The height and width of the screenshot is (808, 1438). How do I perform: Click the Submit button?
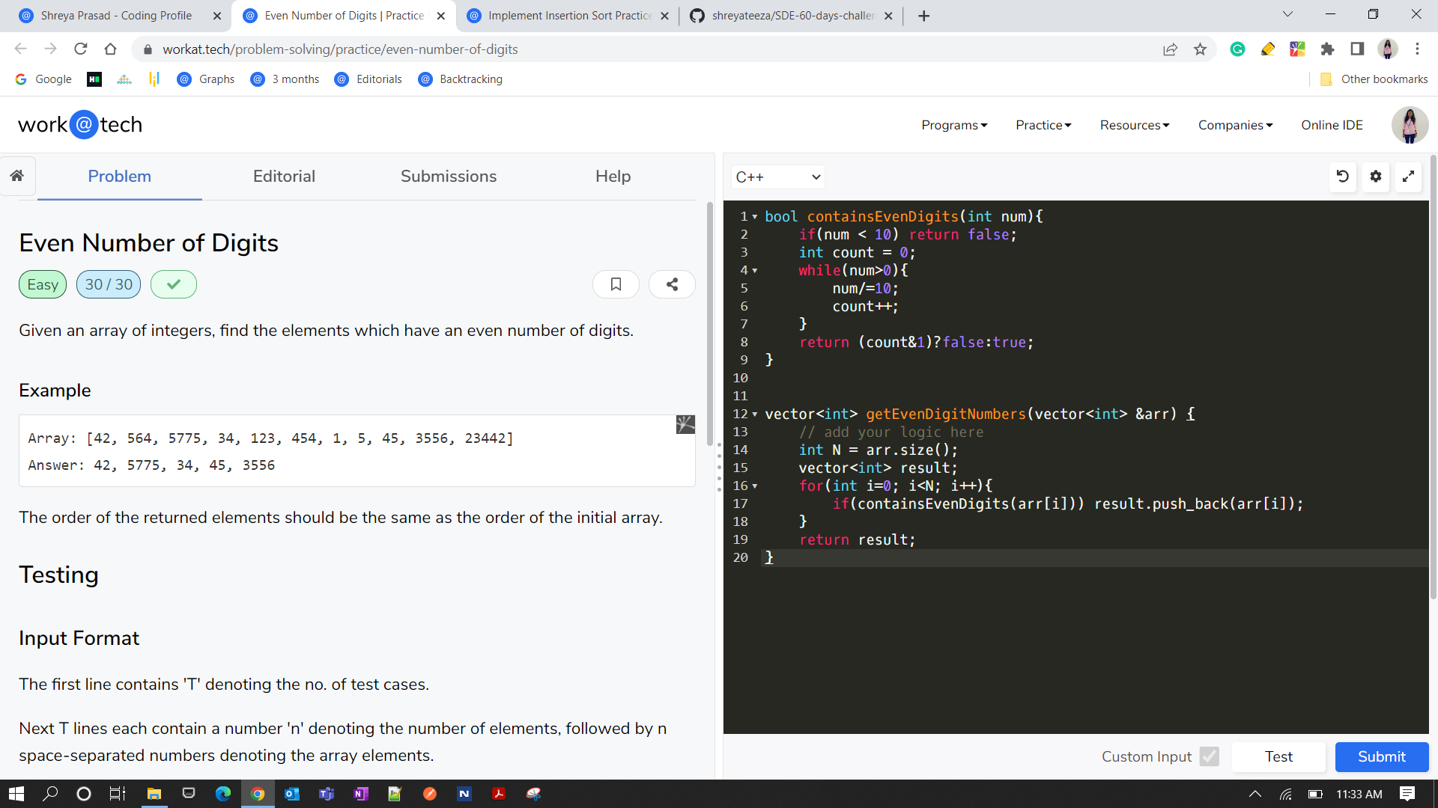[1380, 756]
